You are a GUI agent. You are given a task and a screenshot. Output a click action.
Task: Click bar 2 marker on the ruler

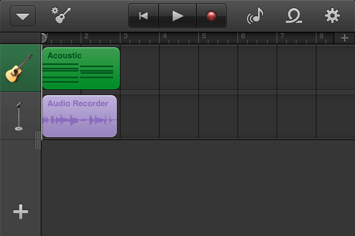click(x=86, y=36)
